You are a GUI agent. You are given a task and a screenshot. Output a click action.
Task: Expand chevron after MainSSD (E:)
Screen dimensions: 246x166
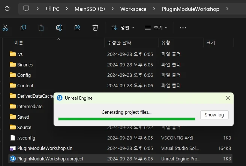click(x=112, y=9)
